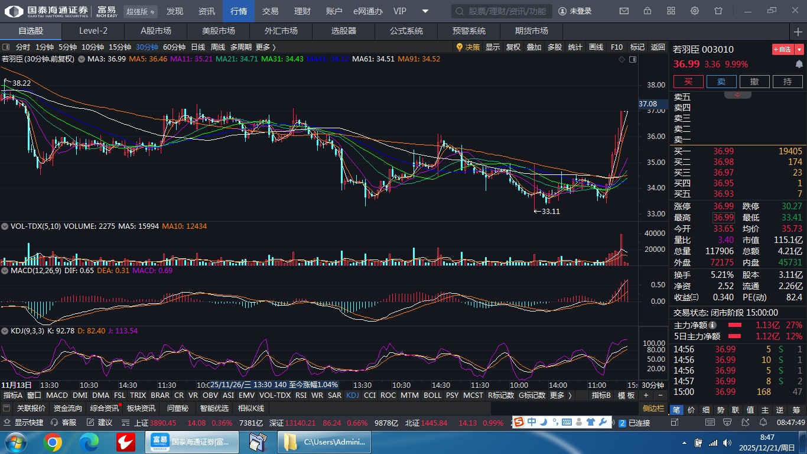The width and height of the screenshot is (807, 454).
Task: Launch Google Chrome from the taskbar
Action: 52,442
